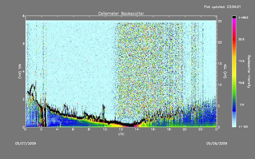Screen dimensions: 255x159
Task: Click the 20.0 colorbar tick label
Action: coord(241,39)
